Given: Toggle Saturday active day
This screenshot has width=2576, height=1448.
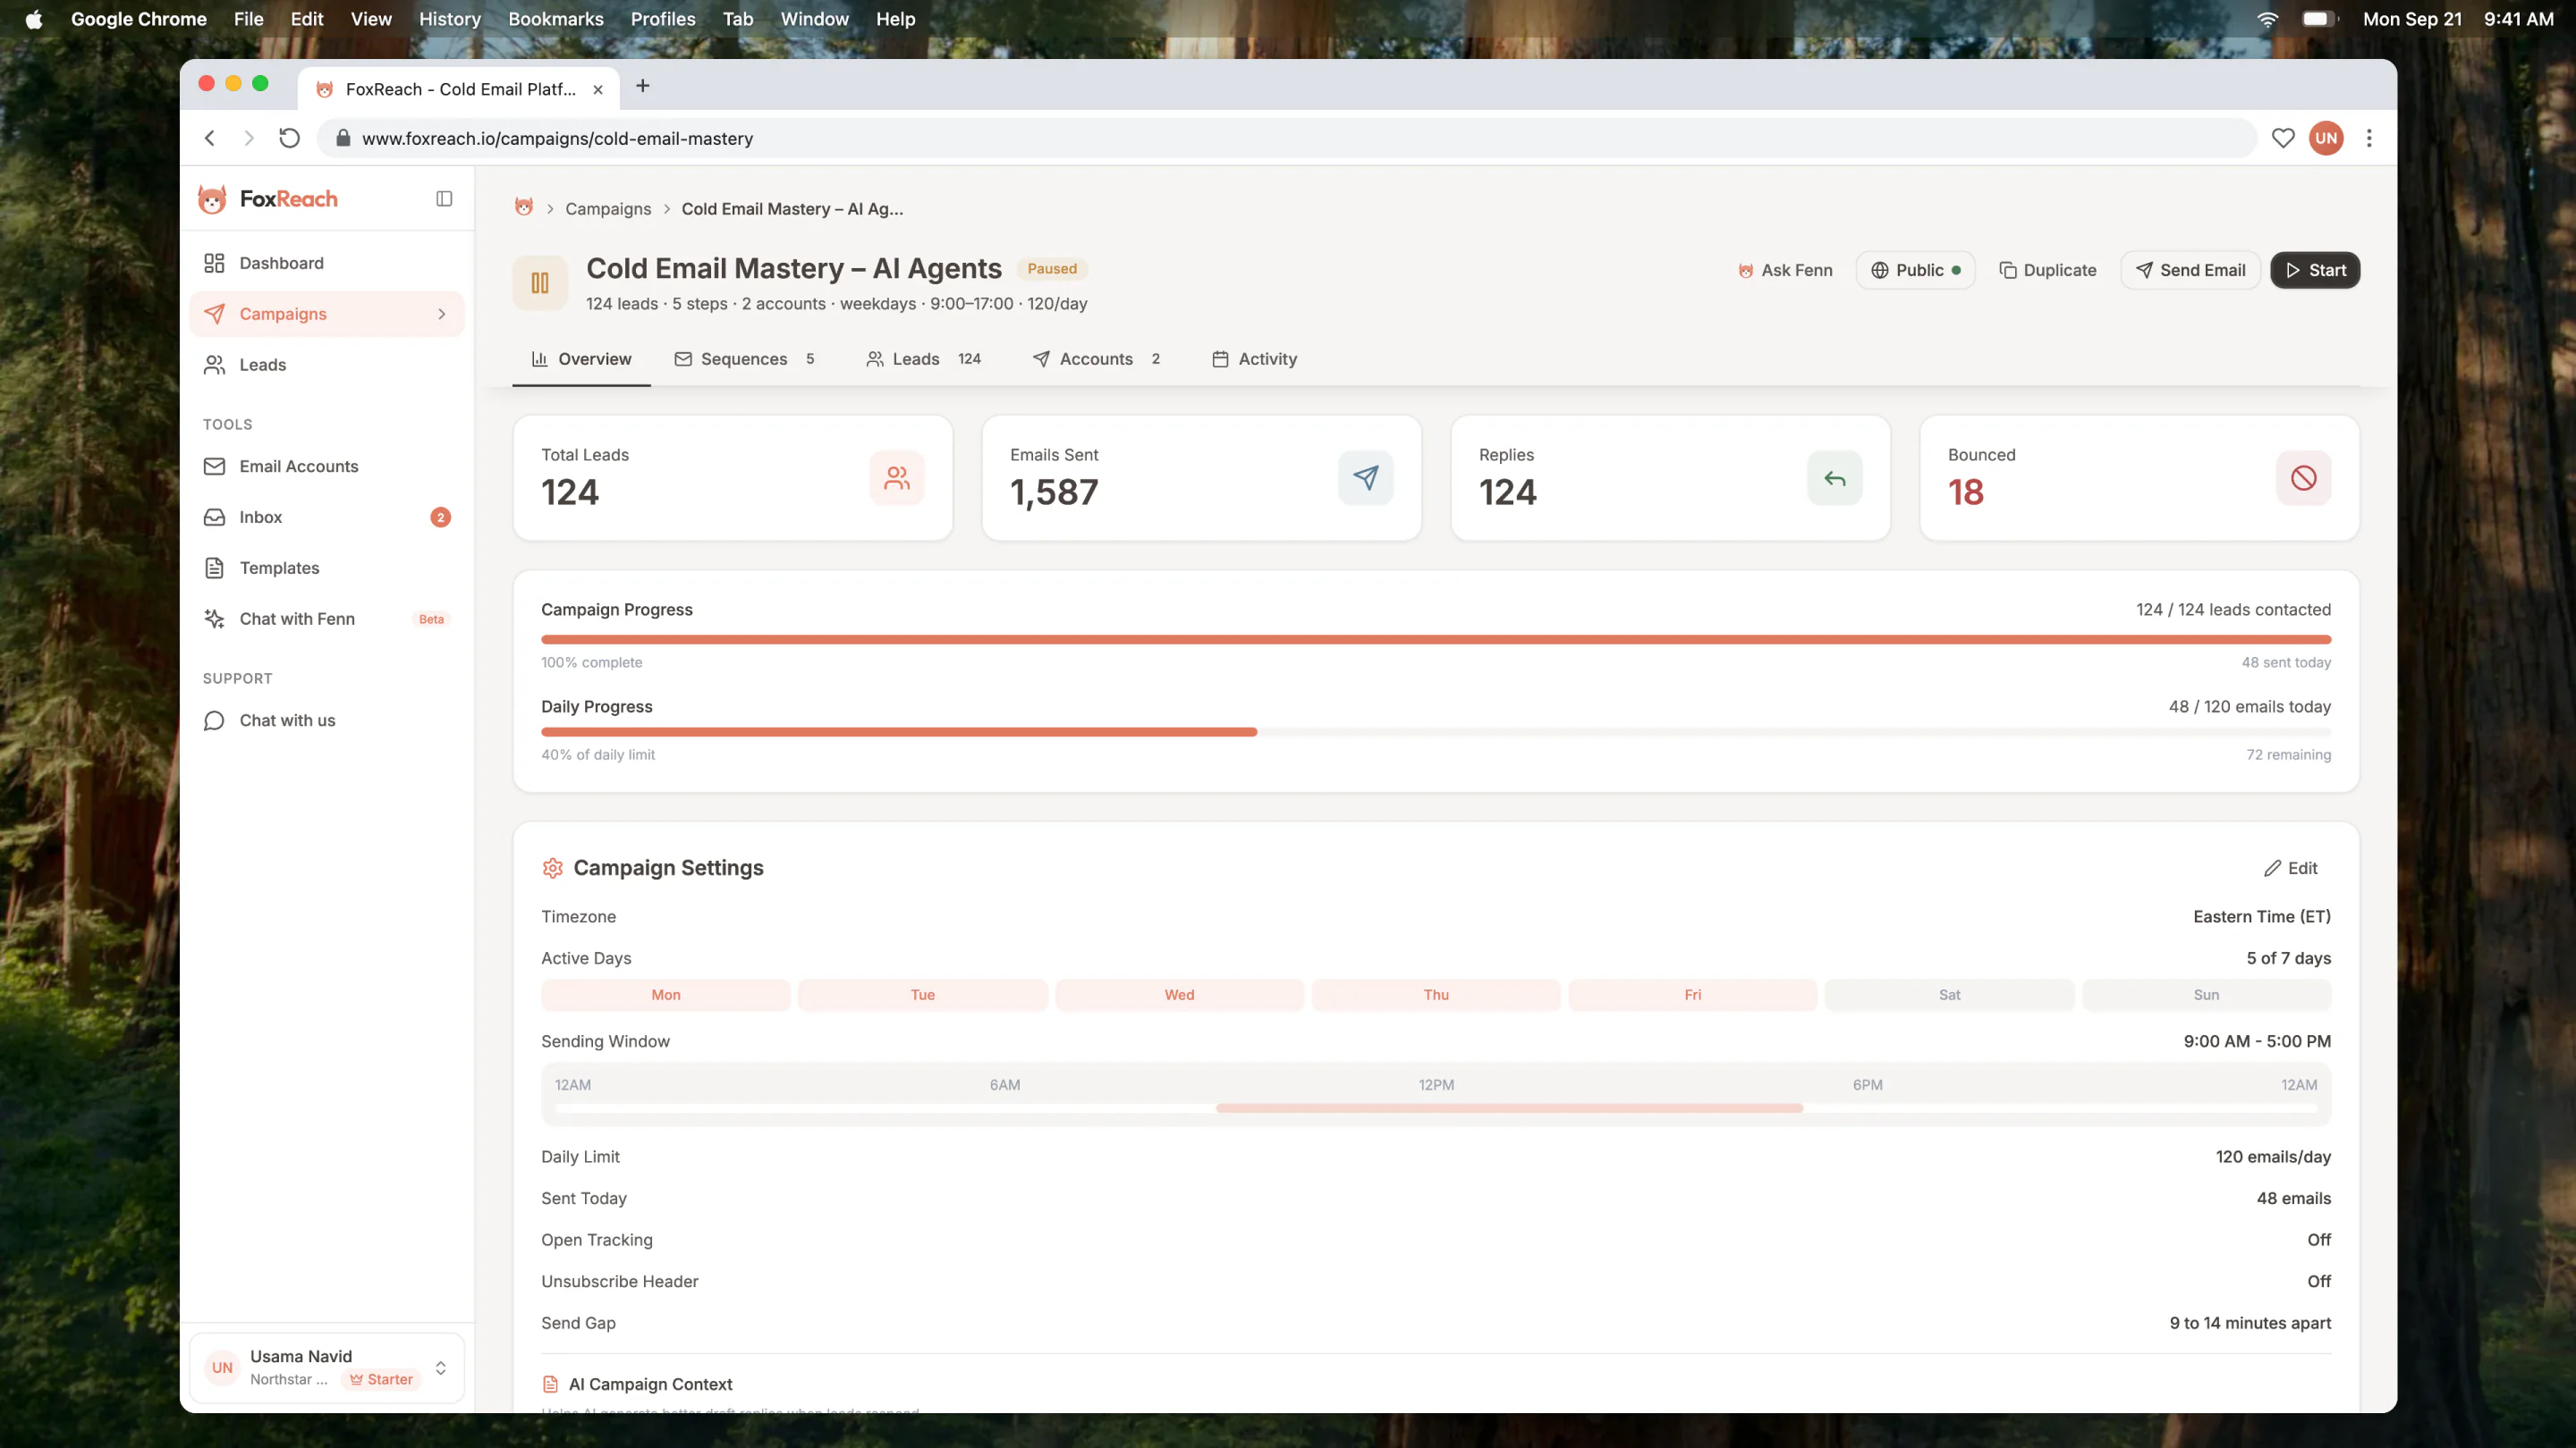Looking at the screenshot, I should point(1949,996).
